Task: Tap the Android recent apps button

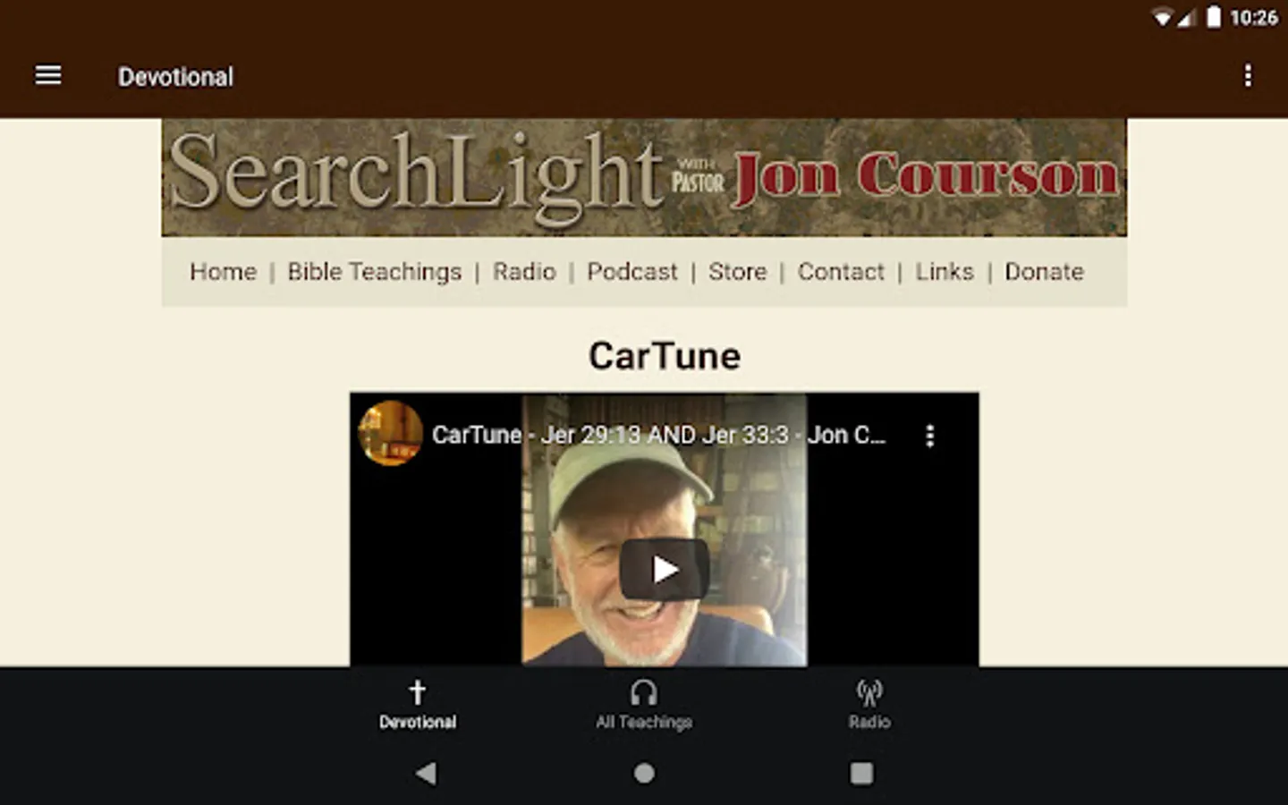Action: [861, 773]
